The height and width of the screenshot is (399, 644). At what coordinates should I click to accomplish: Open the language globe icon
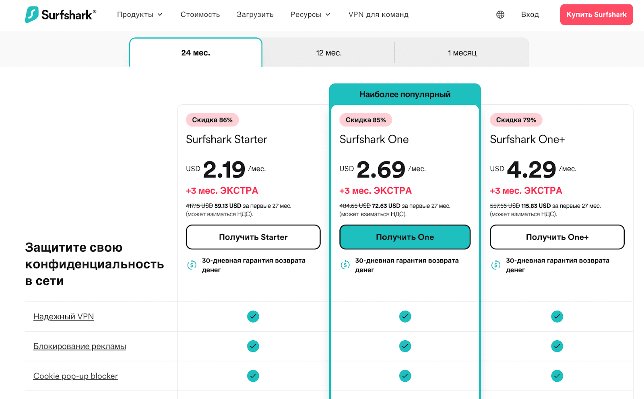click(500, 14)
